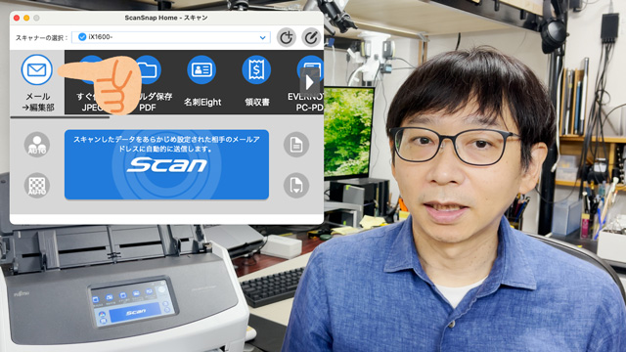Toggle the AUTO image quality checker icon
This screenshot has height=352, width=626.
point(37,186)
